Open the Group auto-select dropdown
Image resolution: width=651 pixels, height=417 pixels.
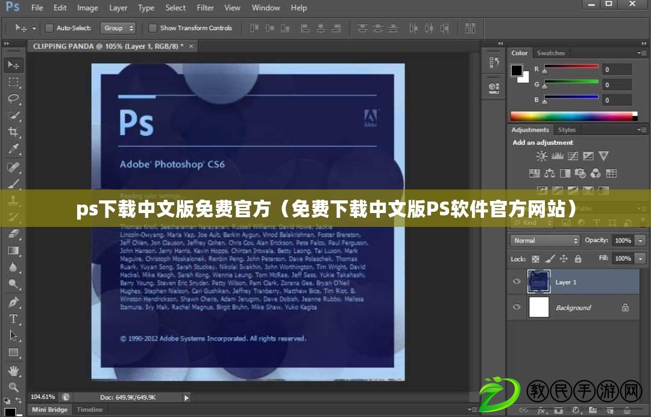118,28
